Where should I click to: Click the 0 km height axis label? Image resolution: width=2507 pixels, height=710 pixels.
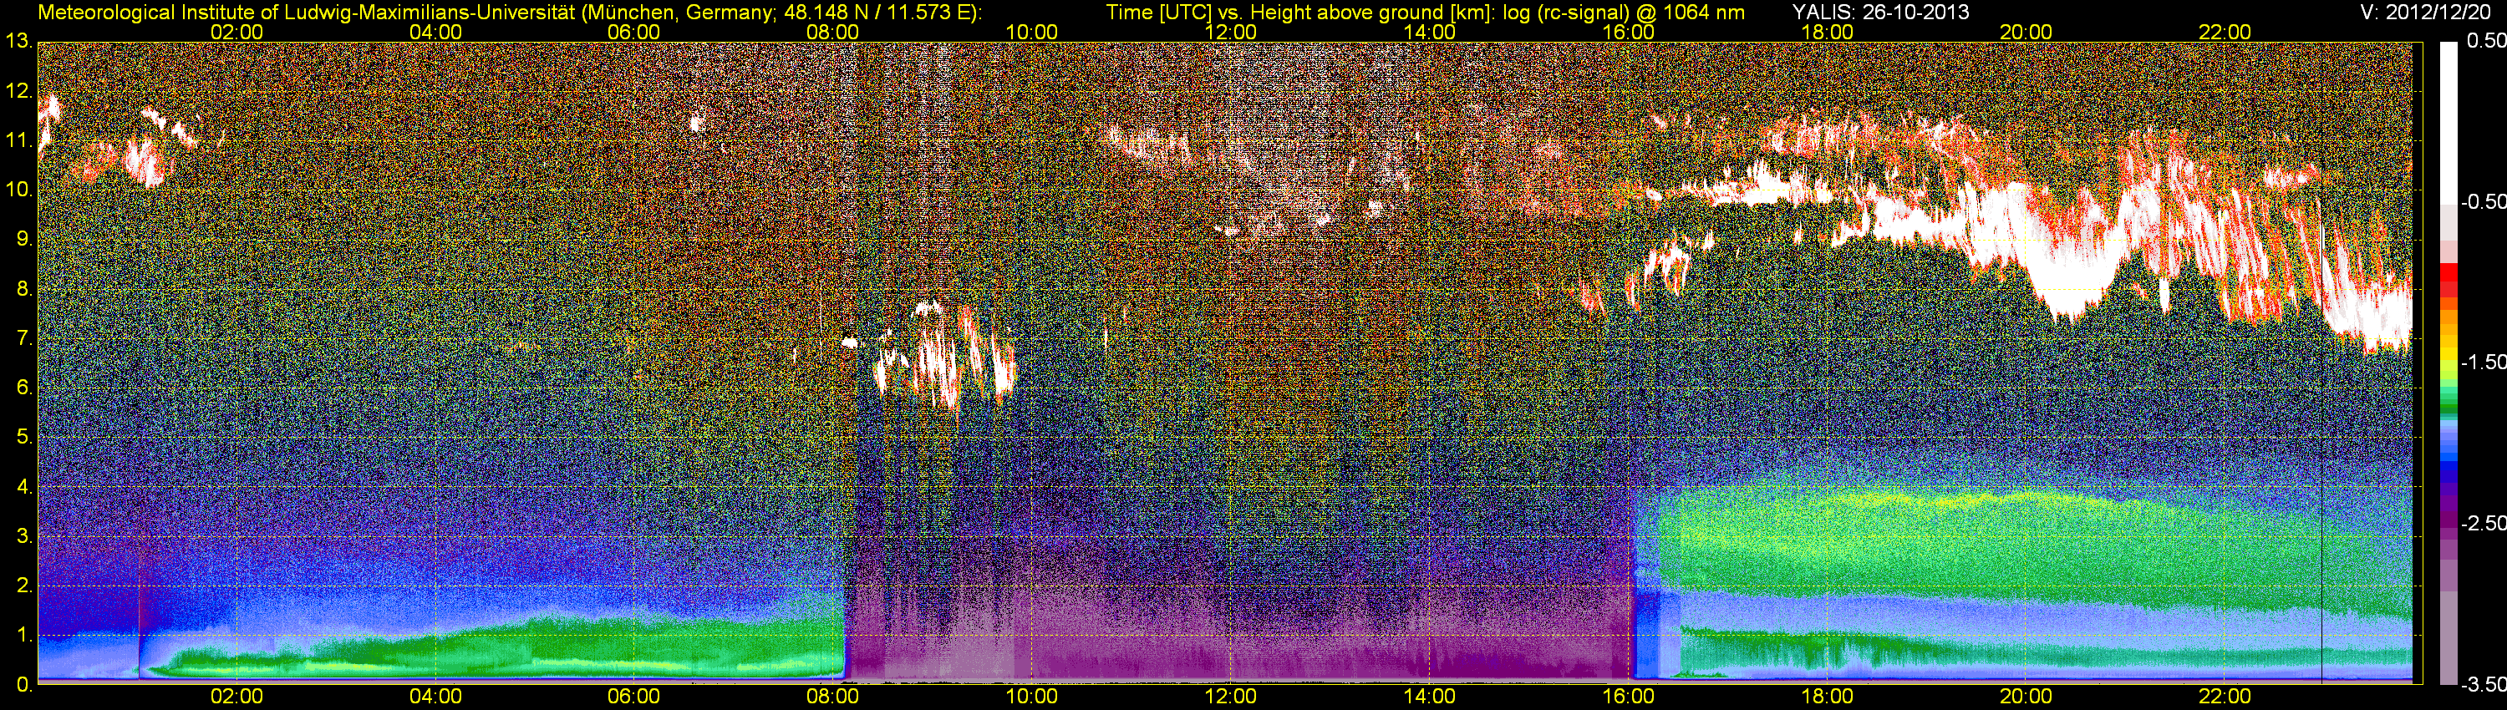[24, 685]
